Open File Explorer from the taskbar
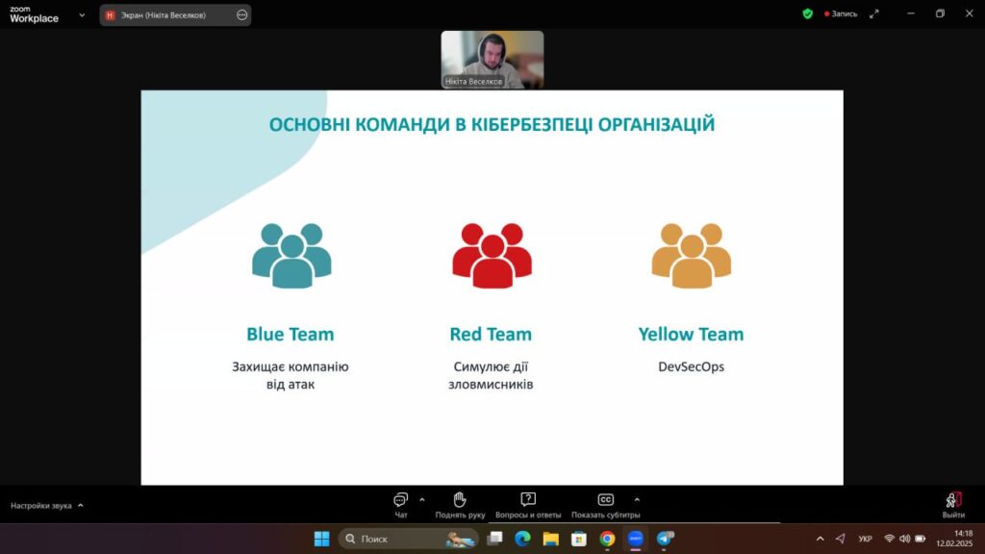 tap(550, 539)
